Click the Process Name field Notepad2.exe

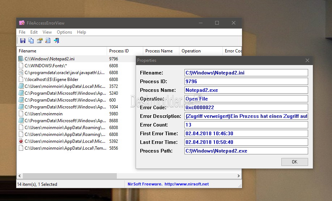click(246, 90)
